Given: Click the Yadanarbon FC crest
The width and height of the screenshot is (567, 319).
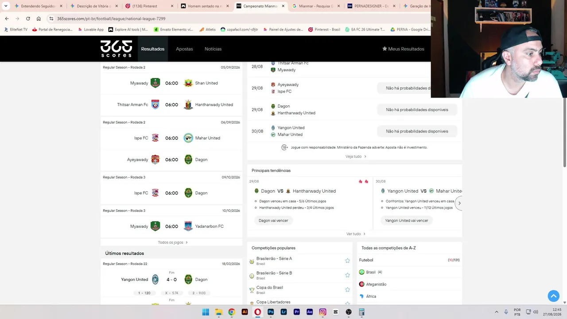Looking at the screenshot, I should point(188,226).
